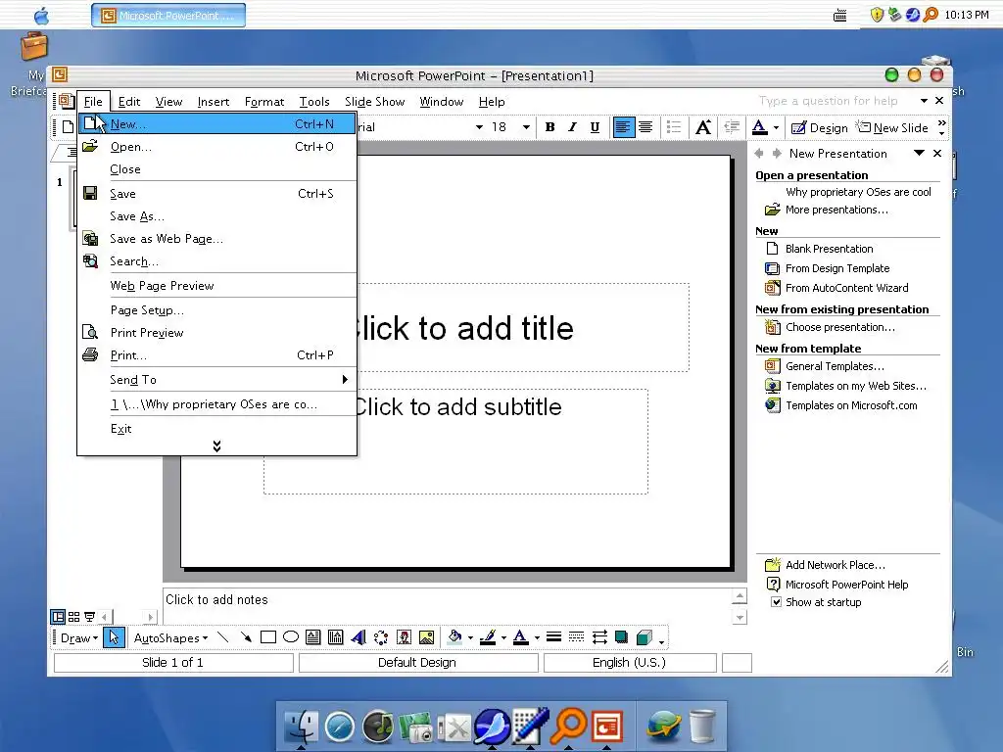Choose Exit from File menu
1003x752 pixels.
[x=216, y=429]
